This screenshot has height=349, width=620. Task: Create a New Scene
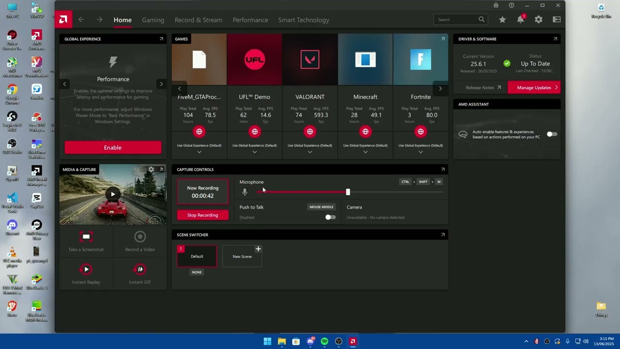[242, 256]
